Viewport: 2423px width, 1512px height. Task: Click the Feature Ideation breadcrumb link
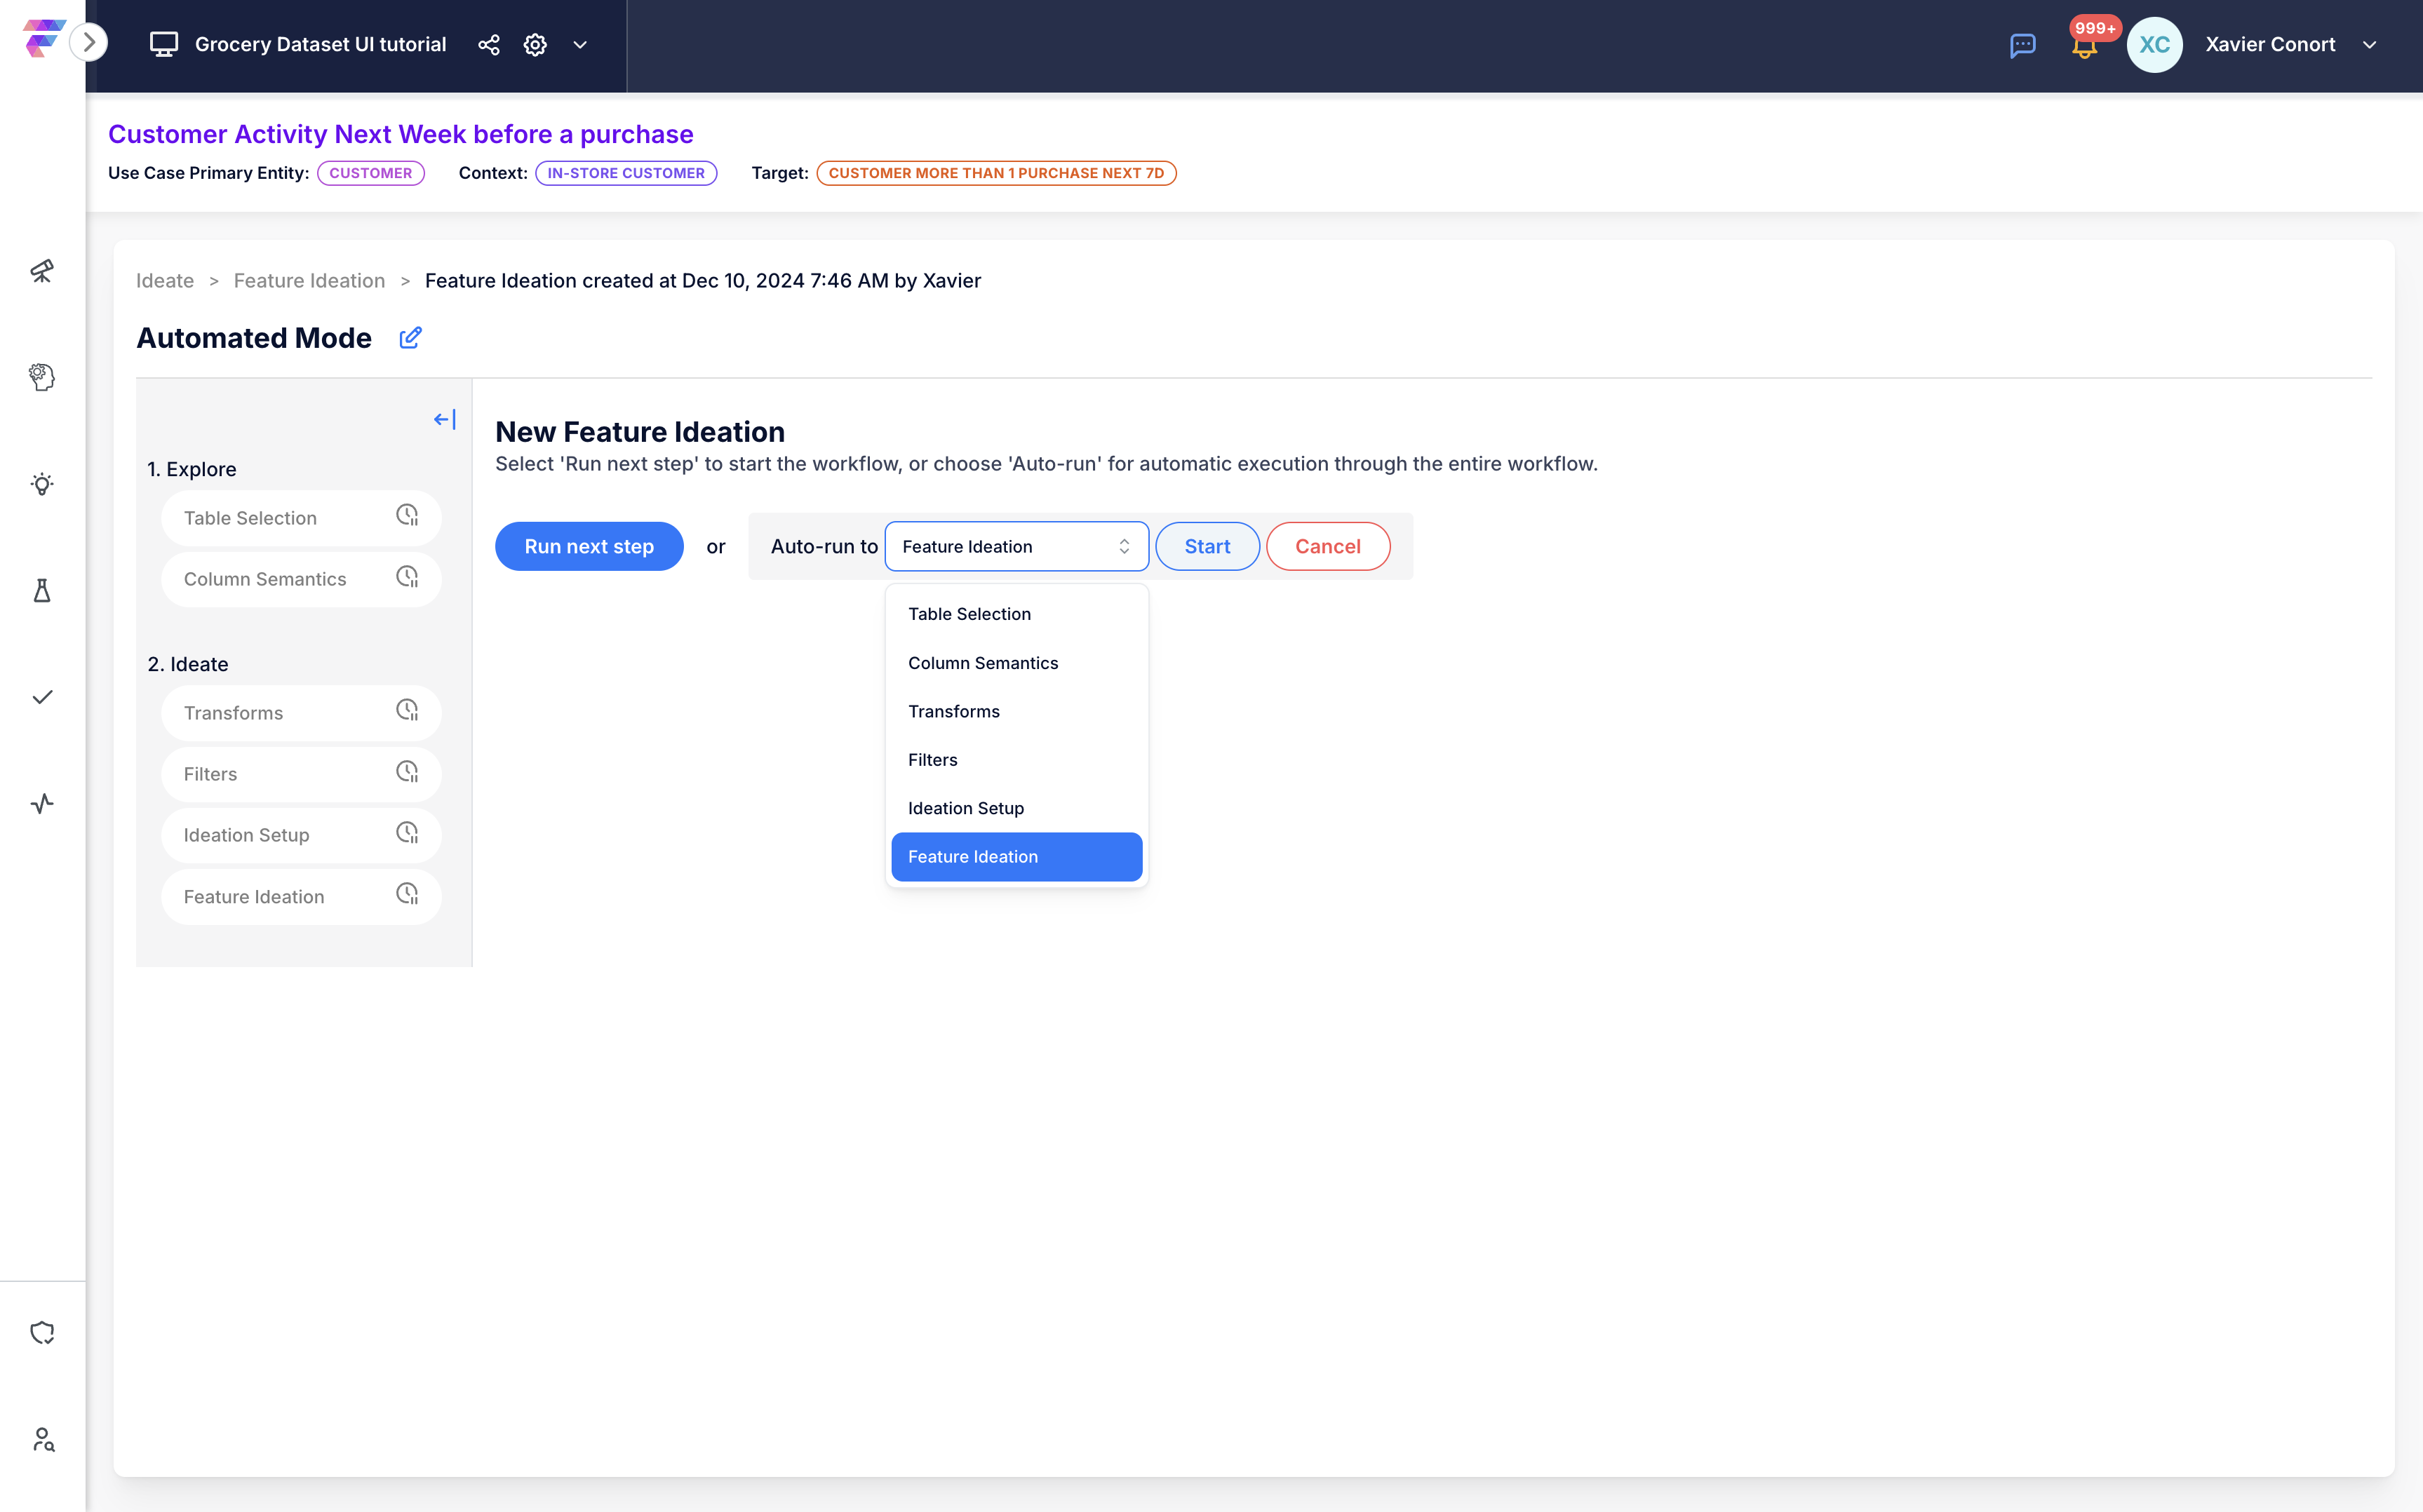coord(309,281)
